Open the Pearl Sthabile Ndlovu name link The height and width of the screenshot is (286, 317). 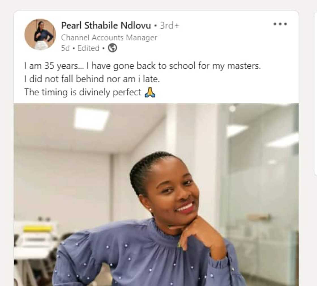[106, 26]
